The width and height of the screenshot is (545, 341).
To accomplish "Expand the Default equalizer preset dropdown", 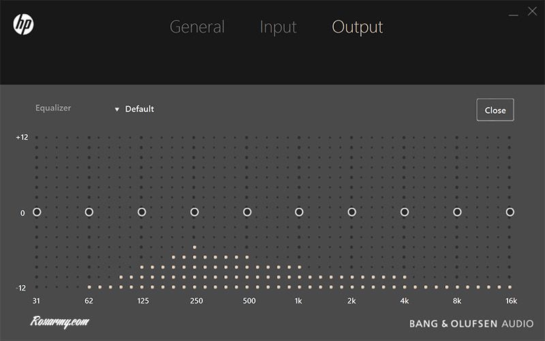I will (139, 109).
